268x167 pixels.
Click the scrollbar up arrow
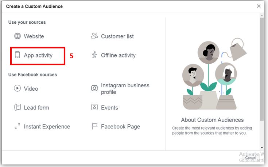(262, 16)
